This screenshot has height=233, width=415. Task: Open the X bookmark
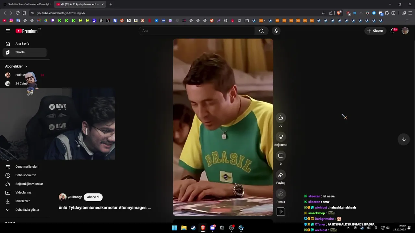pos(108,20)
